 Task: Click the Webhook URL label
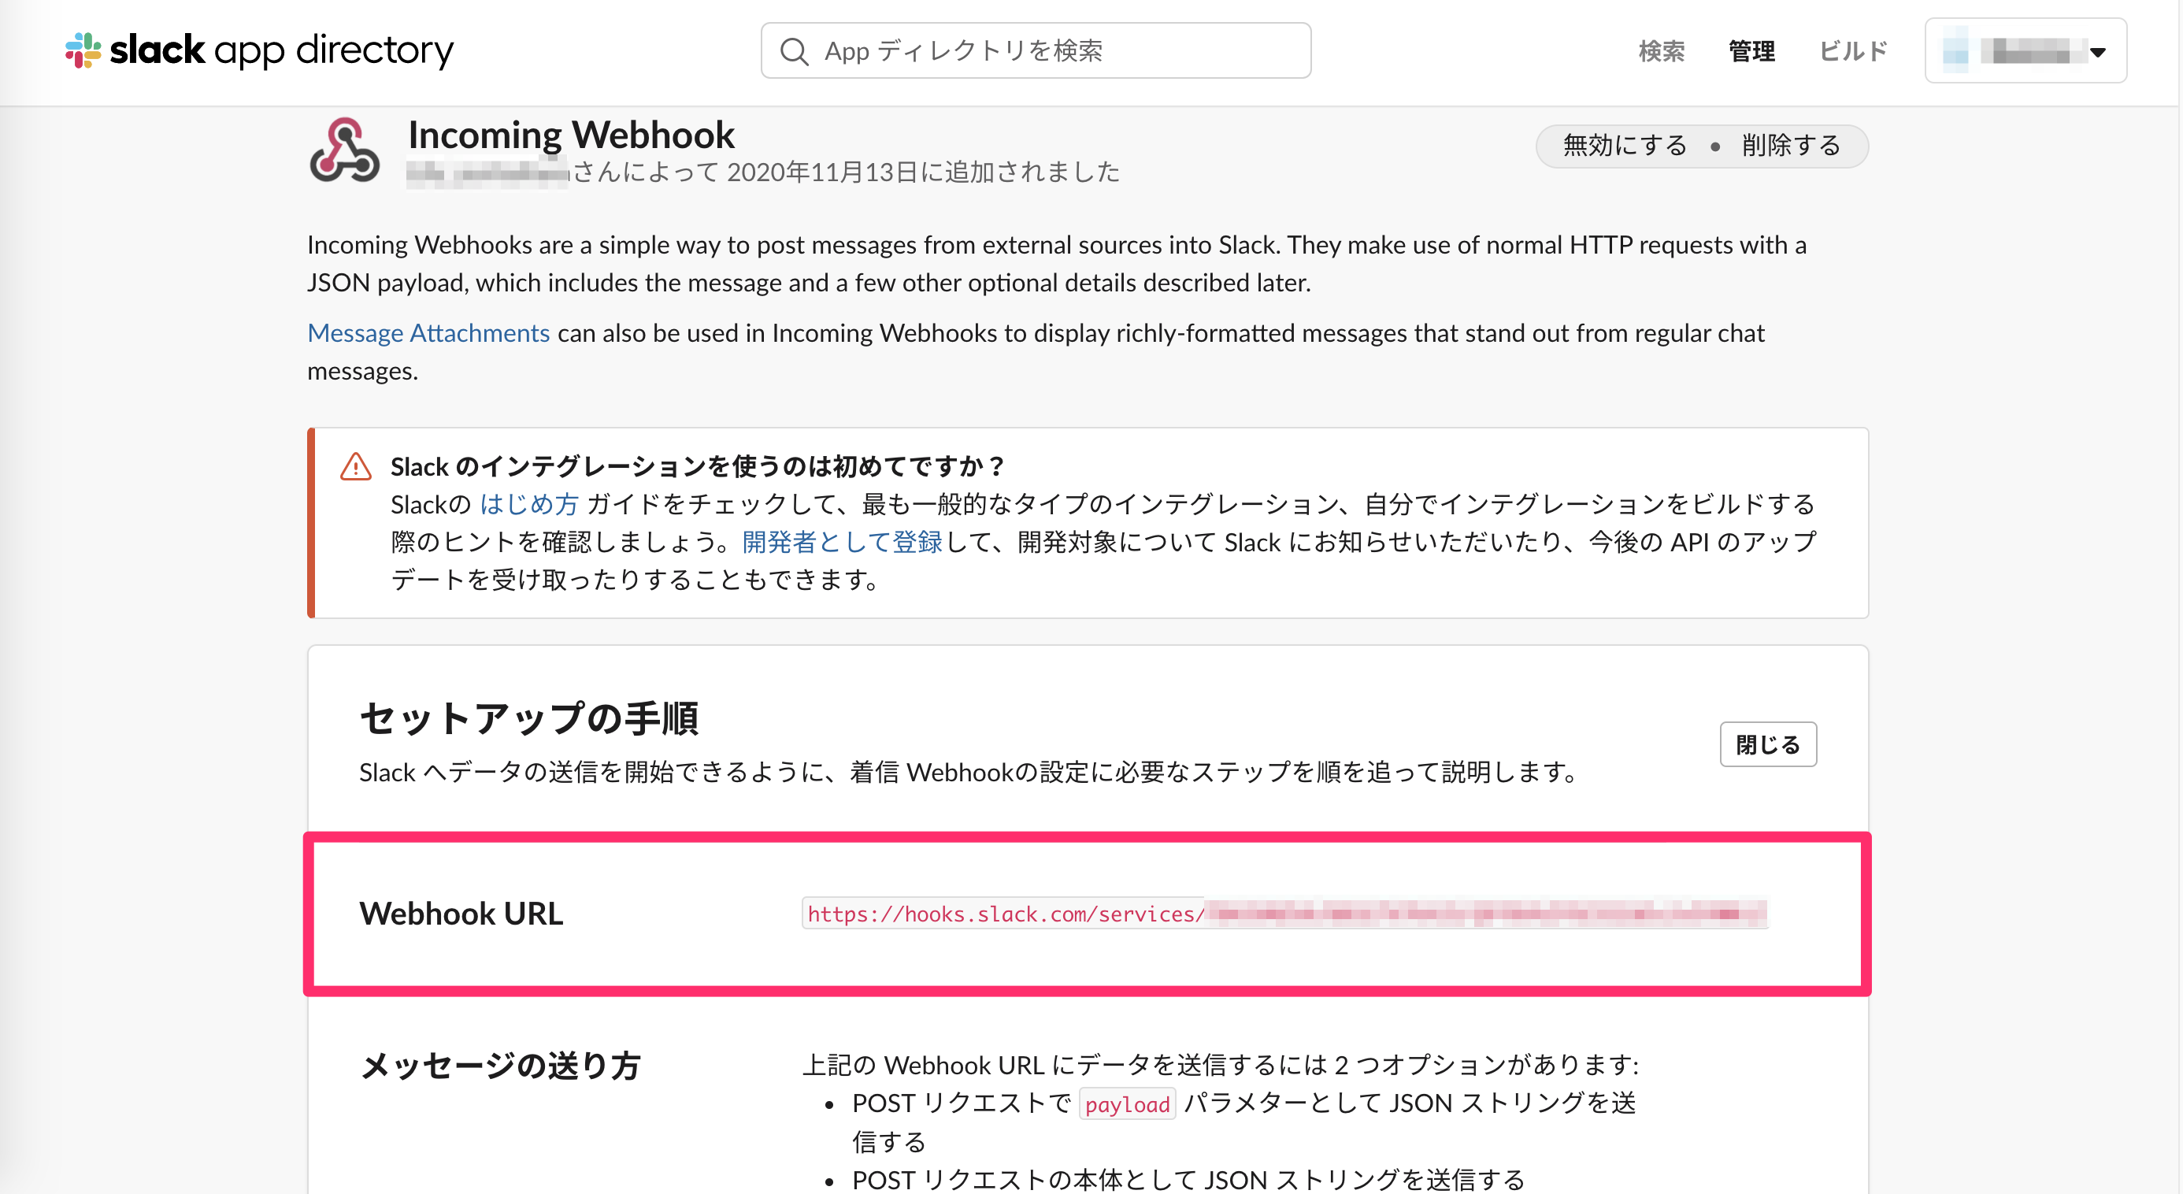pyautogui.click(x=461, y=914)
